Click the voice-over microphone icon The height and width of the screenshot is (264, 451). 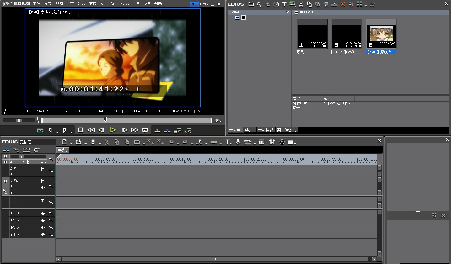(x=238, y=142)
